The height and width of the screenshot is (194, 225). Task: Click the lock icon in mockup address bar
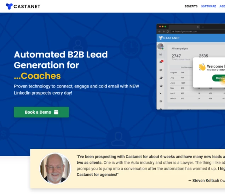point(173,31)
